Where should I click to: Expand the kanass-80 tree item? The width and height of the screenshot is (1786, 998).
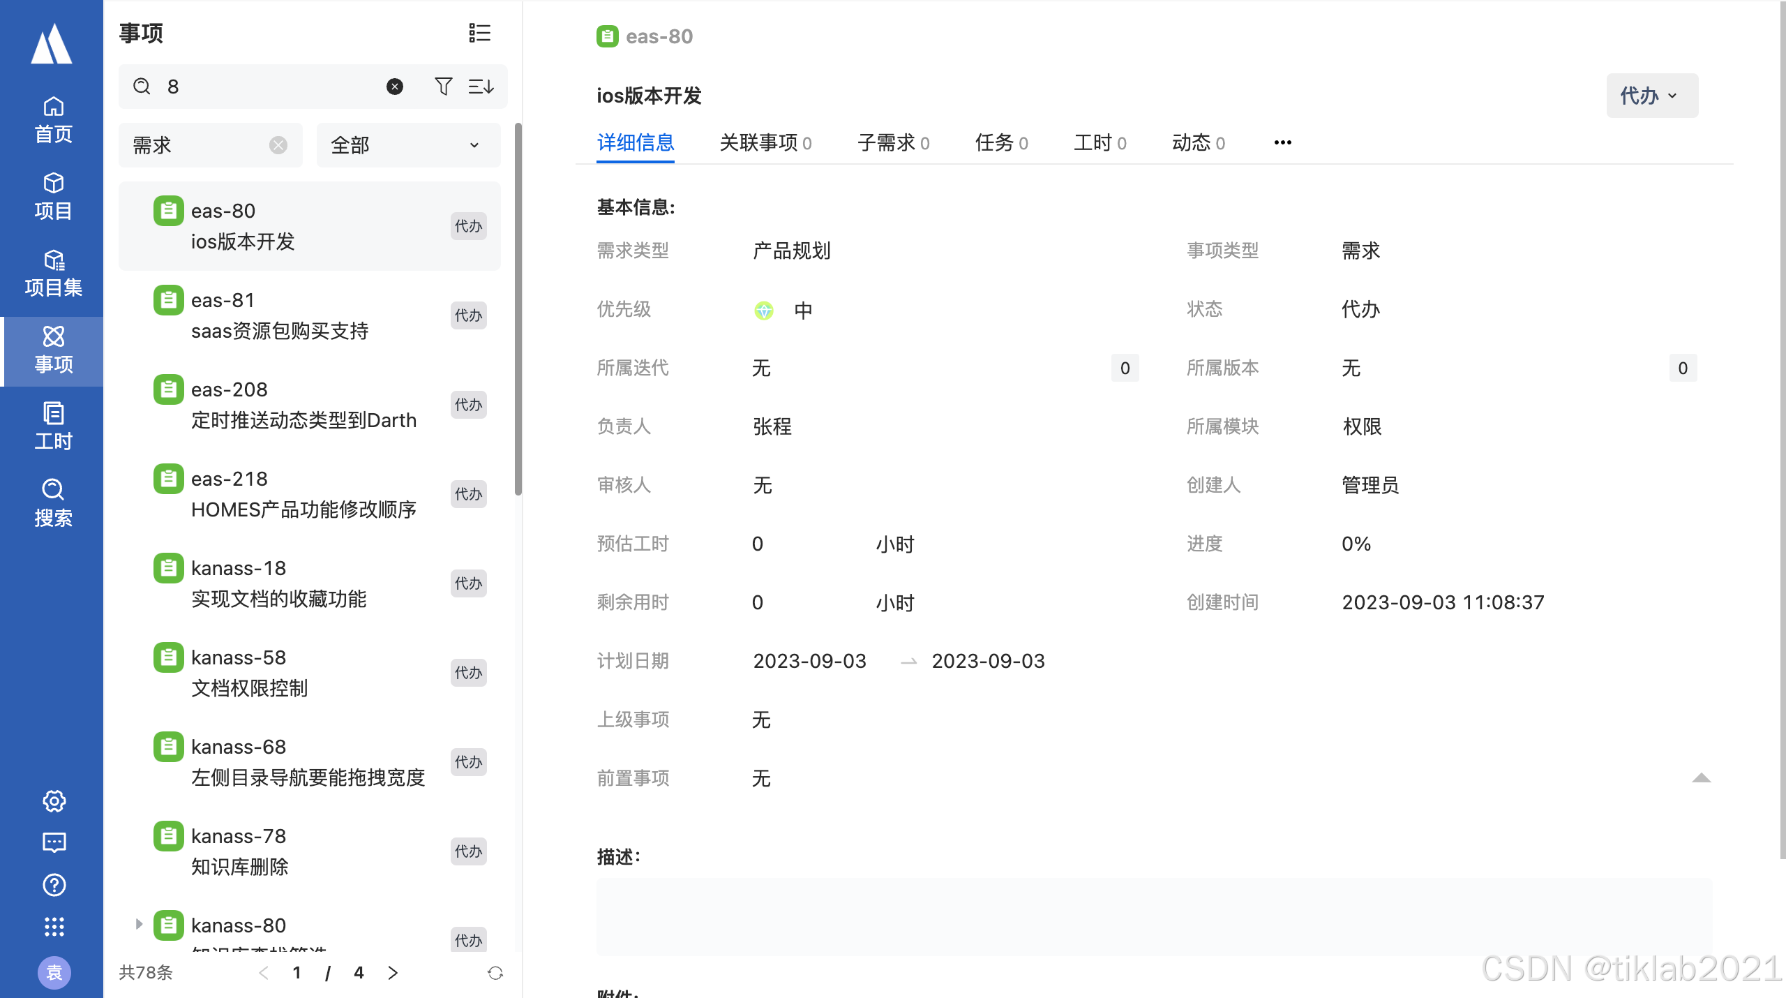139,924
